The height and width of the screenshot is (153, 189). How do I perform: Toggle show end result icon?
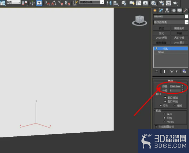pos(164,71)
